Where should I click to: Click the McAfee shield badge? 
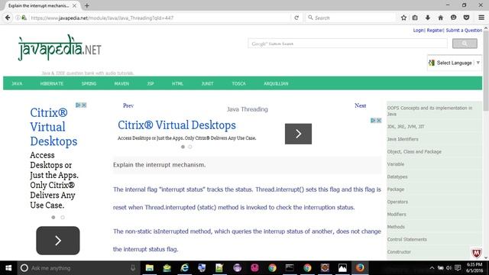tap(476, 253)
